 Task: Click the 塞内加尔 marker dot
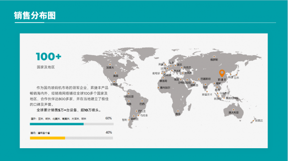(158, 88)
